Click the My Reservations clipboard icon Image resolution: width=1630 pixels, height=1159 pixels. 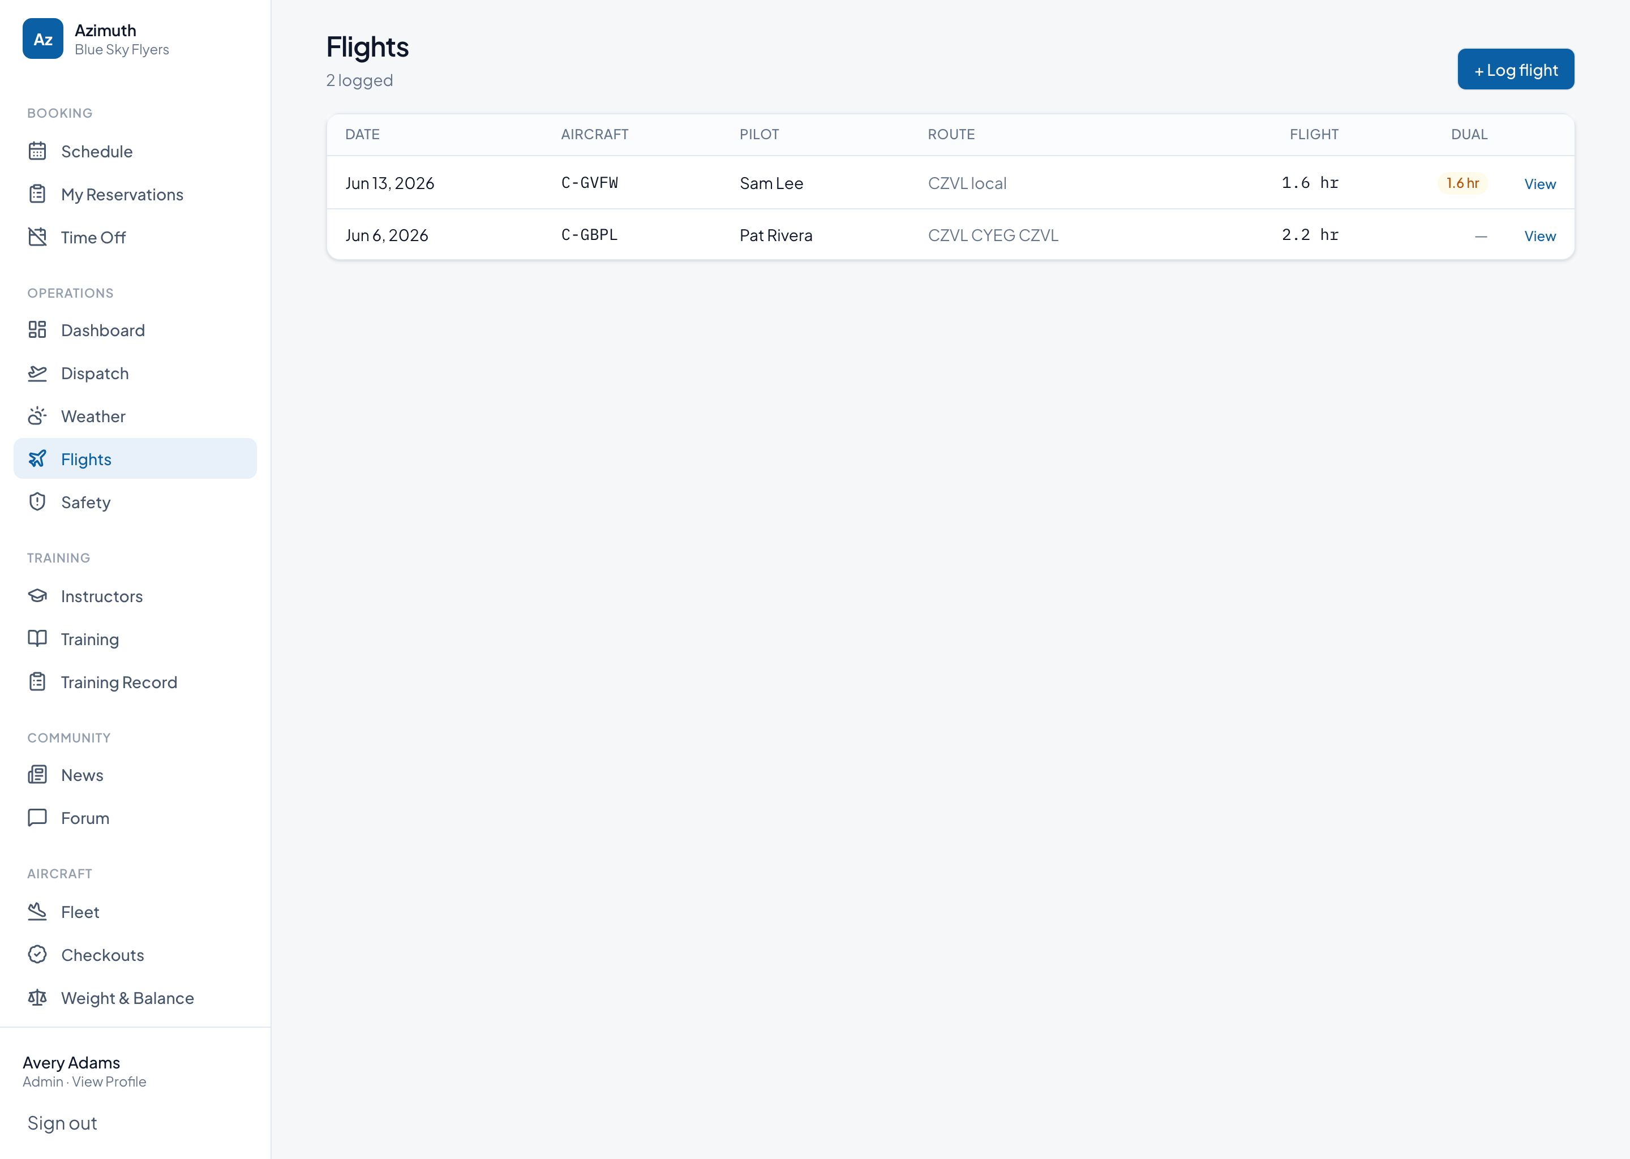[x=37, y=194]
